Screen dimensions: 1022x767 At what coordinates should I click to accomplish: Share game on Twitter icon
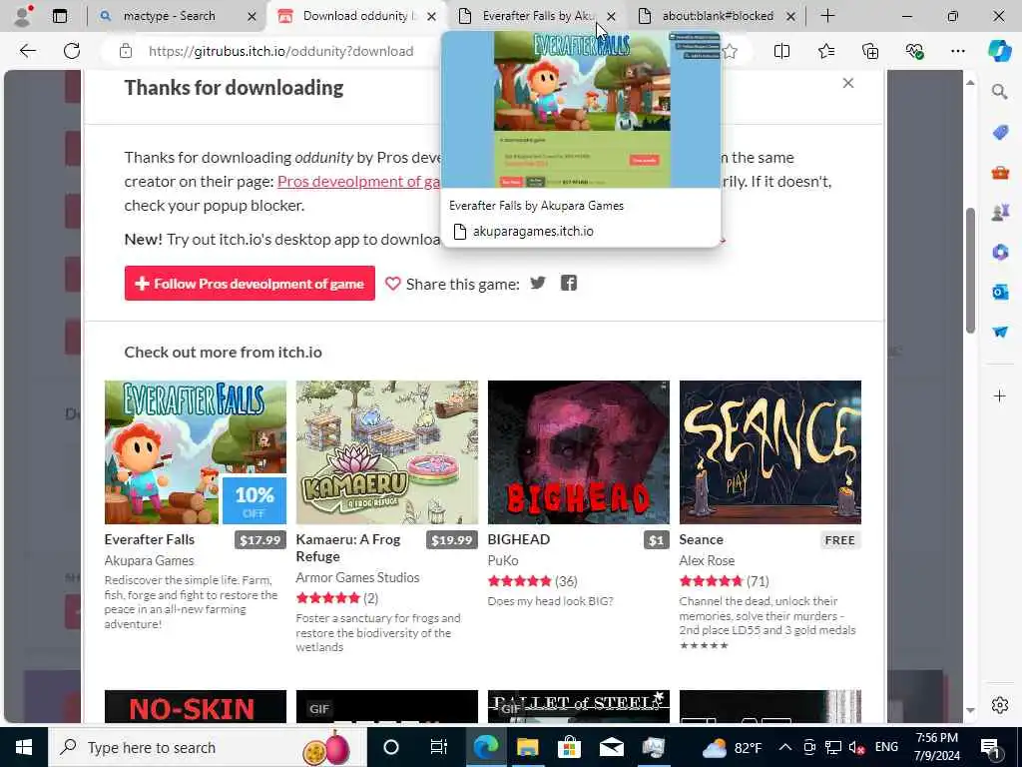point(538,283)
